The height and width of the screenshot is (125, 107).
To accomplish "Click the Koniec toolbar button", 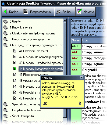I will [x=11, y=12].
